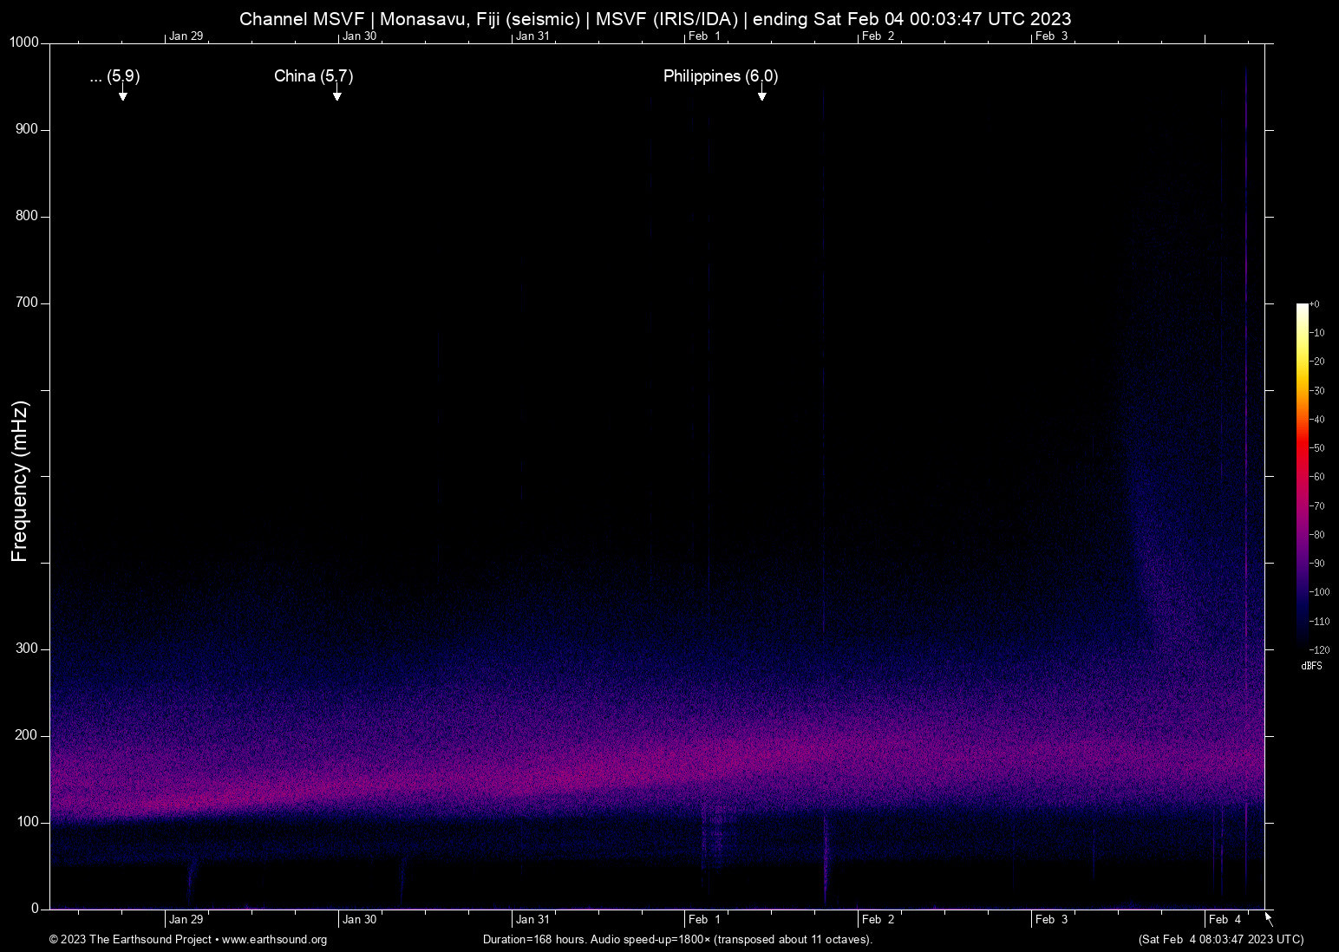Select the Jan 31 date label
The height and width of the screenshot is (952, 1339).
click(533, 919)
